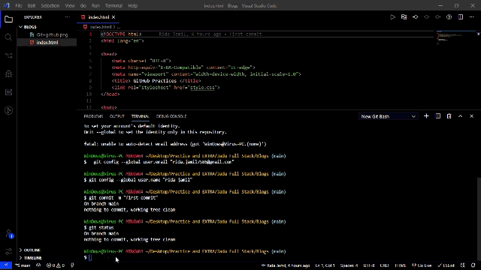The height and width of the screenshot is (270, 481).
Task: Open the Go menu
Action: tap(83, 6)
